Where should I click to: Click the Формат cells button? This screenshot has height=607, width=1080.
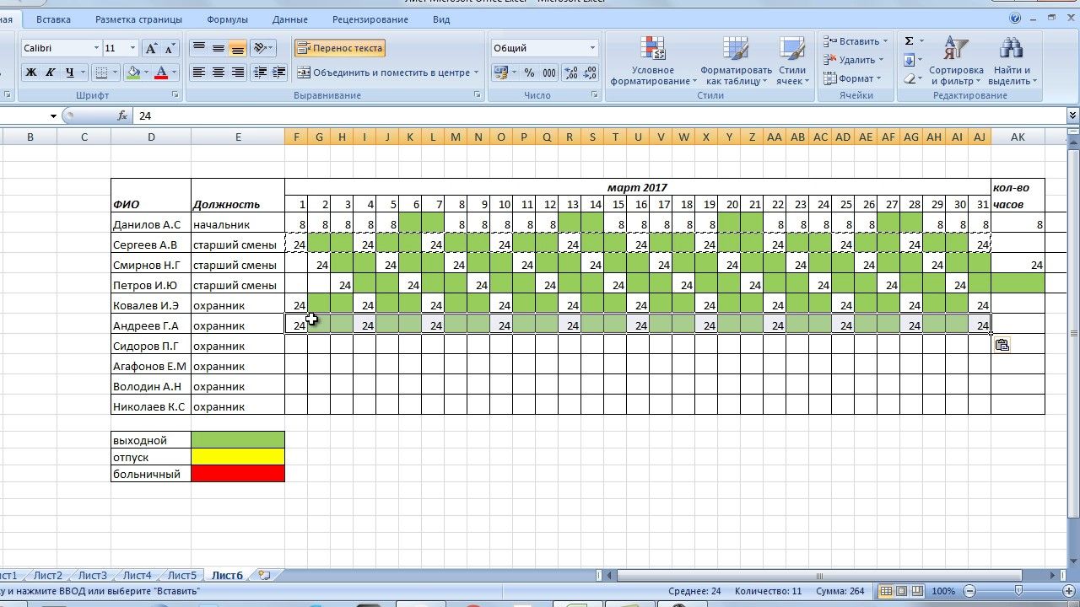[x=852, y=78]
